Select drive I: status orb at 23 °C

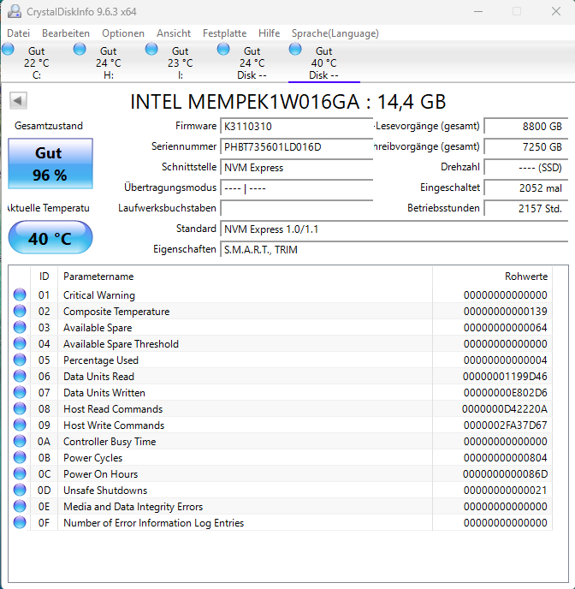click(151, 49)
